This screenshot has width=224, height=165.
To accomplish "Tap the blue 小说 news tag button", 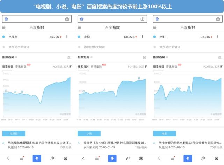I will pos(89,134).
